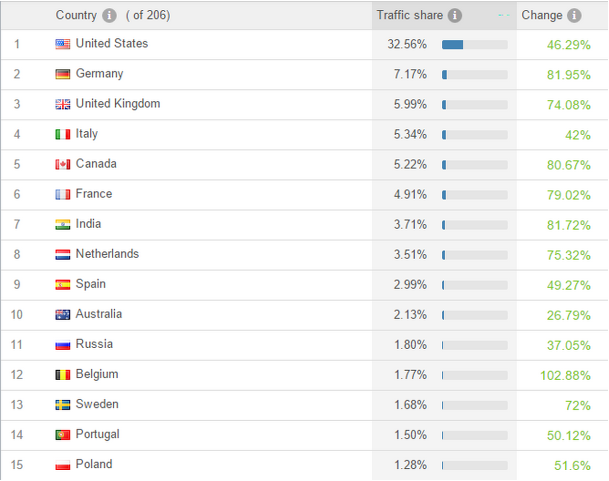Click the United States flag icon
This screenshot has height=481, width=609.
point(63,44)
